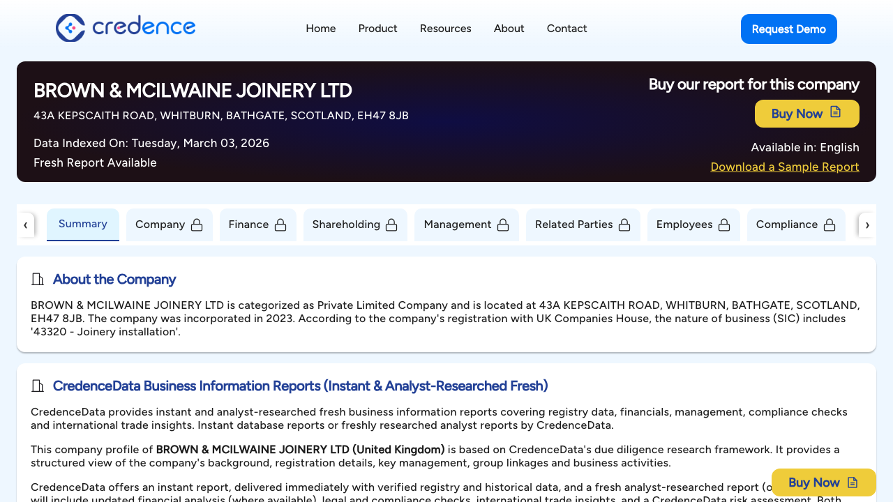Click the Request Demo button
The height and width of the screenshot is (502, 893).
(x=789, y=29)
